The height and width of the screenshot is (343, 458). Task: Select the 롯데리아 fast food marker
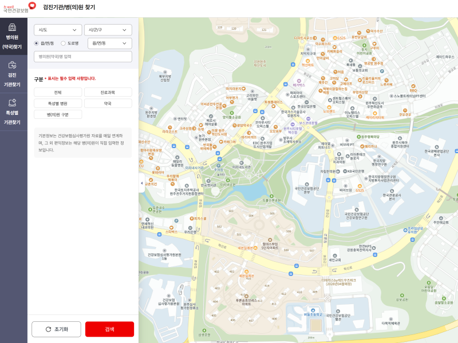(x=158, y=168)
